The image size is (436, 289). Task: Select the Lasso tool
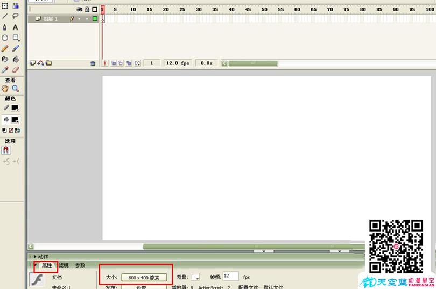15,16
